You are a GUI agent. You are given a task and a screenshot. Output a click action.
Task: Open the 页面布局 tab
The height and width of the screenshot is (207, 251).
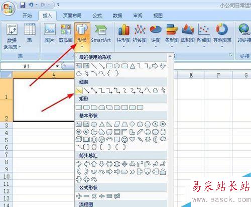coord(72,16)
